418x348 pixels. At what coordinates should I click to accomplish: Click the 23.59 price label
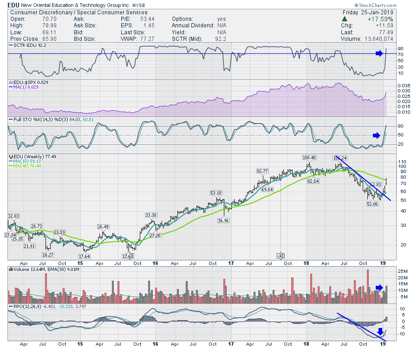pos(59,232)
